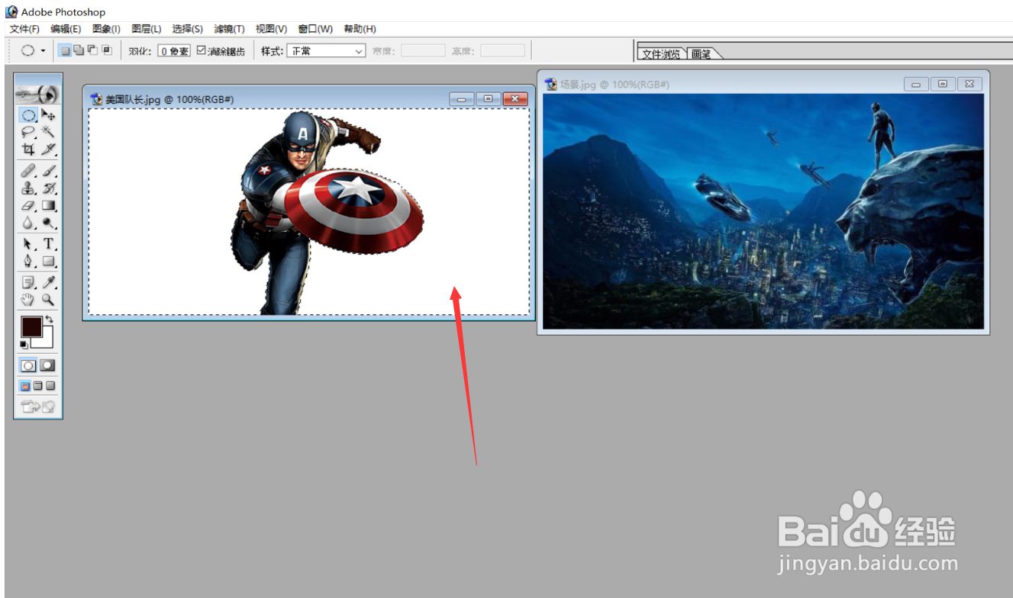
Task: Close the 场景.jpg document window
Action: click(970, 84)
